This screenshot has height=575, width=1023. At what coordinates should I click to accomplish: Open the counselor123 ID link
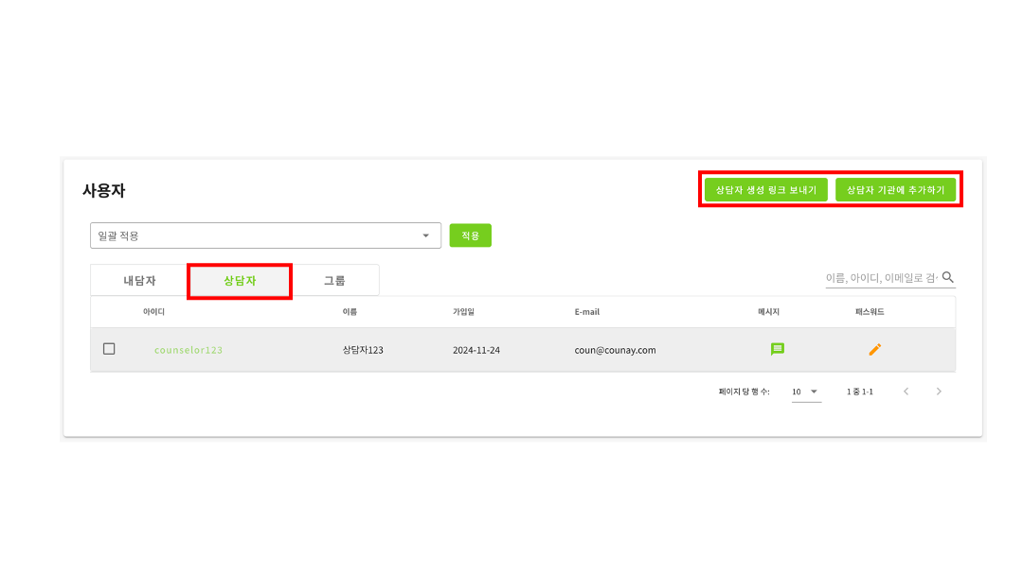[188, 350]
